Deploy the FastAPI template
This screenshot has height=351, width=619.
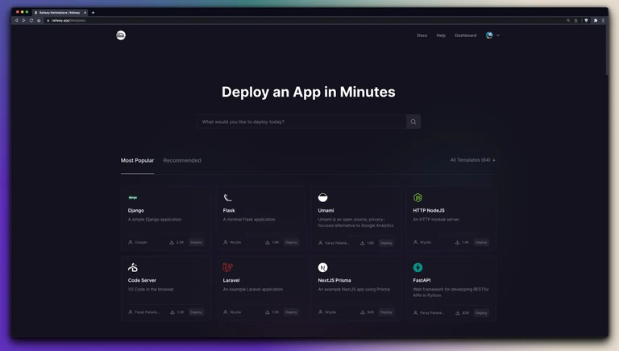[481, 313]
